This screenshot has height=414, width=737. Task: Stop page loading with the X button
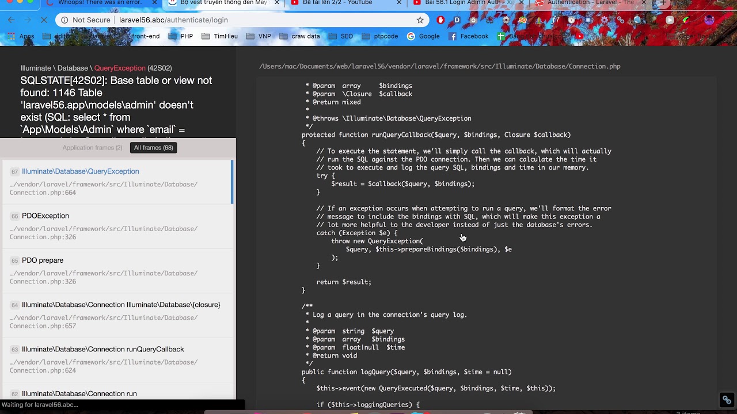tap(45, 20)
